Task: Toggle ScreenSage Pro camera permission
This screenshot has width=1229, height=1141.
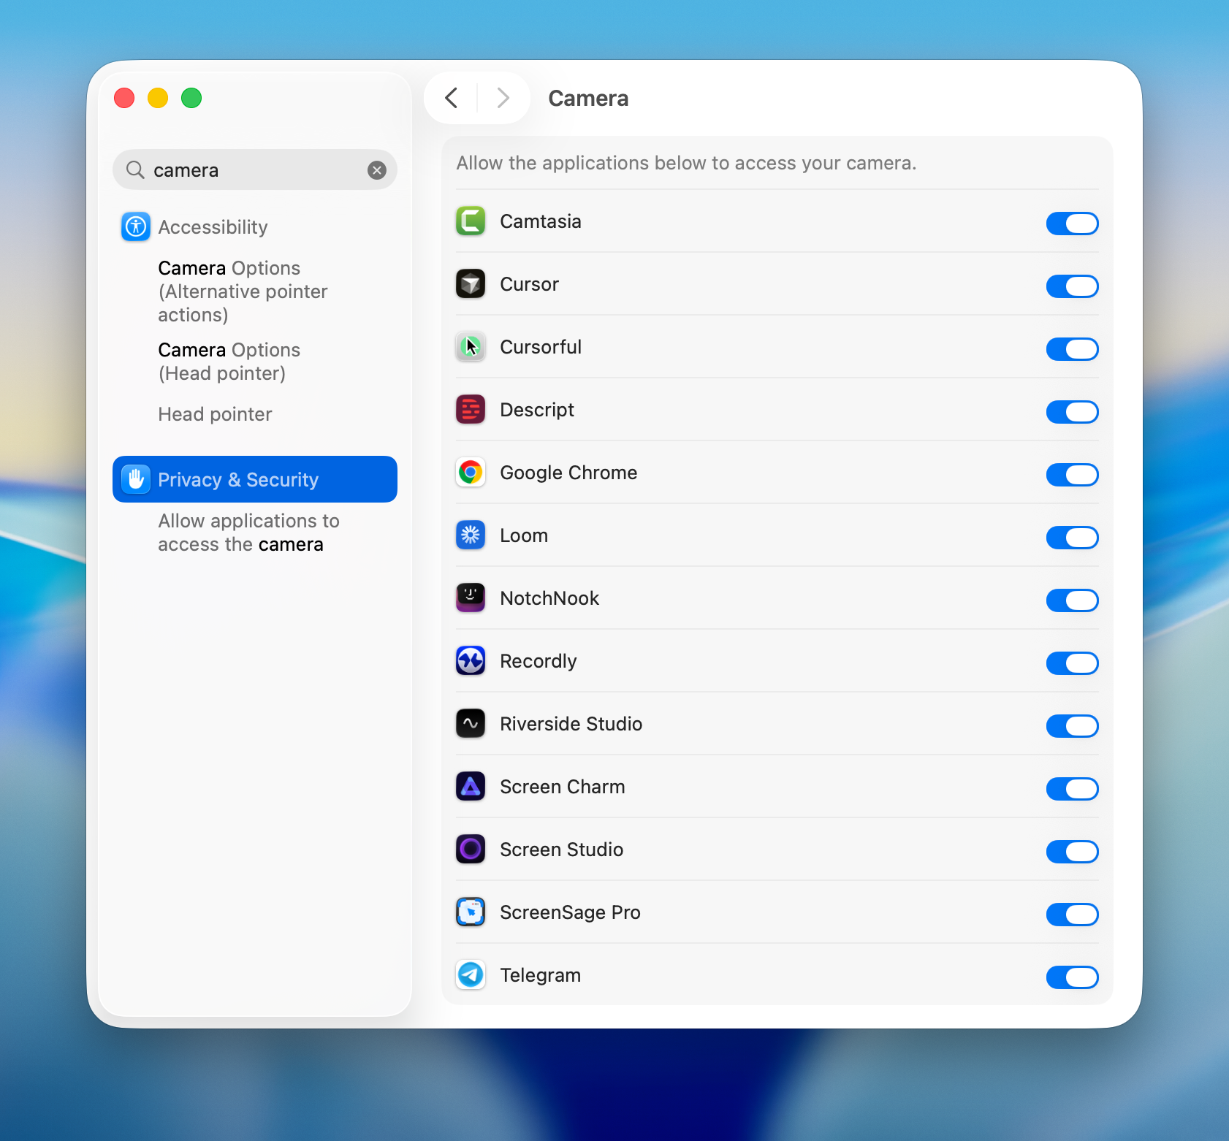Action: coord(1072,915)
